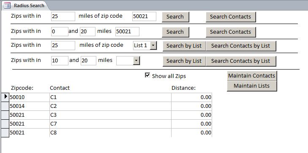Click zipcode 50021 in the C7 row
Viewport: 308px width, 153px height.
pyautogui.click(x=29, y=124)
